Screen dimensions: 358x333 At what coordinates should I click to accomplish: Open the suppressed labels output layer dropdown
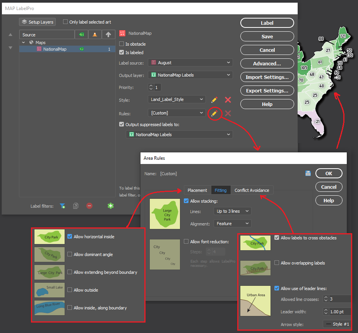[180, 135]
